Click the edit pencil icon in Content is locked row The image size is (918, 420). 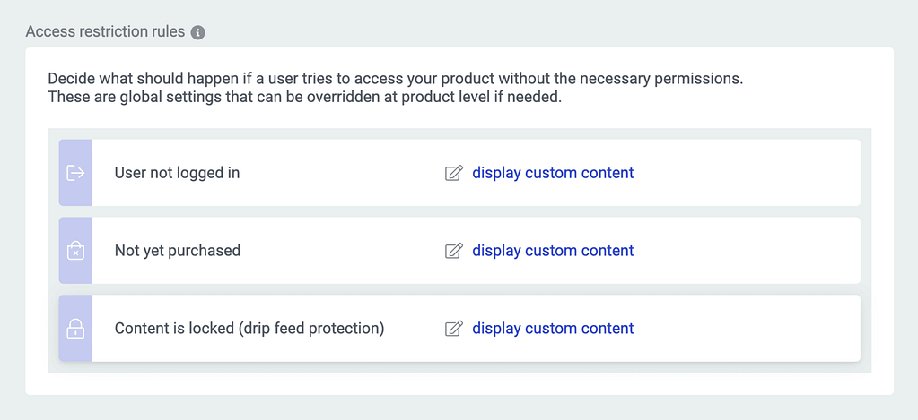(x=454, y=329)
